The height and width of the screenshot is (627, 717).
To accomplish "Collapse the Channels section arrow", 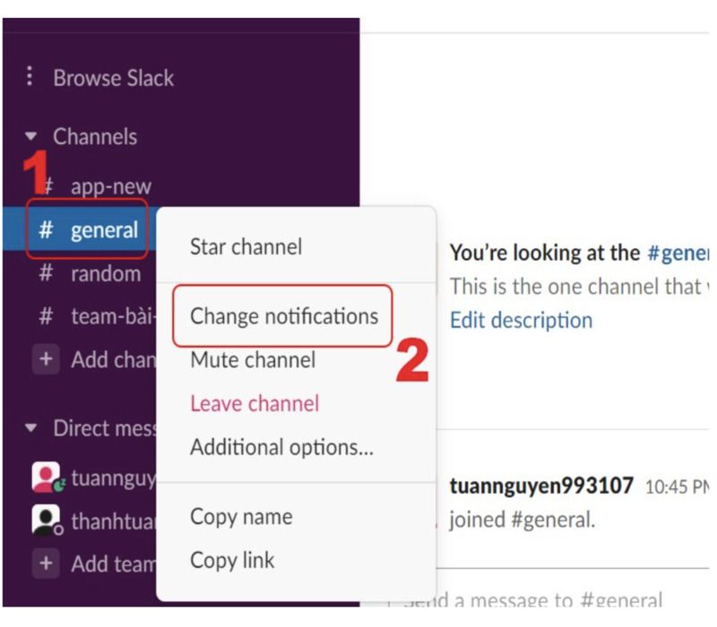I will click(x=31, y=136).
